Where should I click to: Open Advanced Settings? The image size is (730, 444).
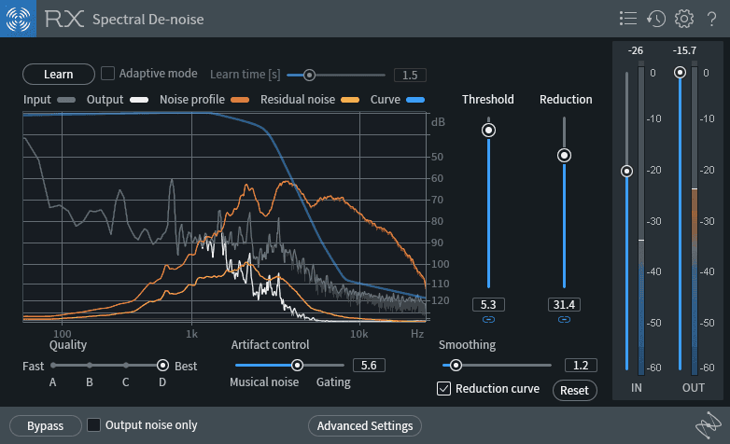[x=365, y=426]
